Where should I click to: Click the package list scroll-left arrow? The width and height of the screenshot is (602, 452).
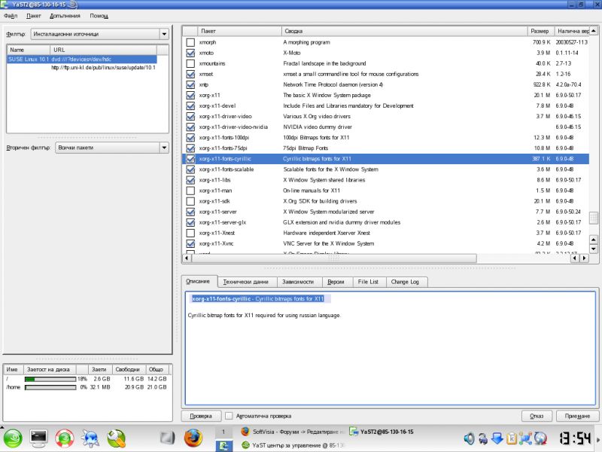pos(187,258)
